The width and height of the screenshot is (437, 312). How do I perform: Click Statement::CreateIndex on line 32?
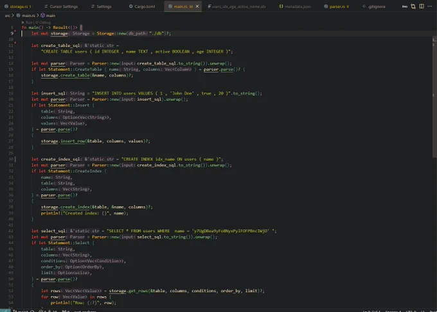tap(75, 171)
